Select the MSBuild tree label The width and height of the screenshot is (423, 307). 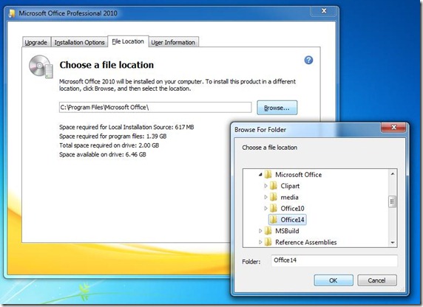pos(287,231)
